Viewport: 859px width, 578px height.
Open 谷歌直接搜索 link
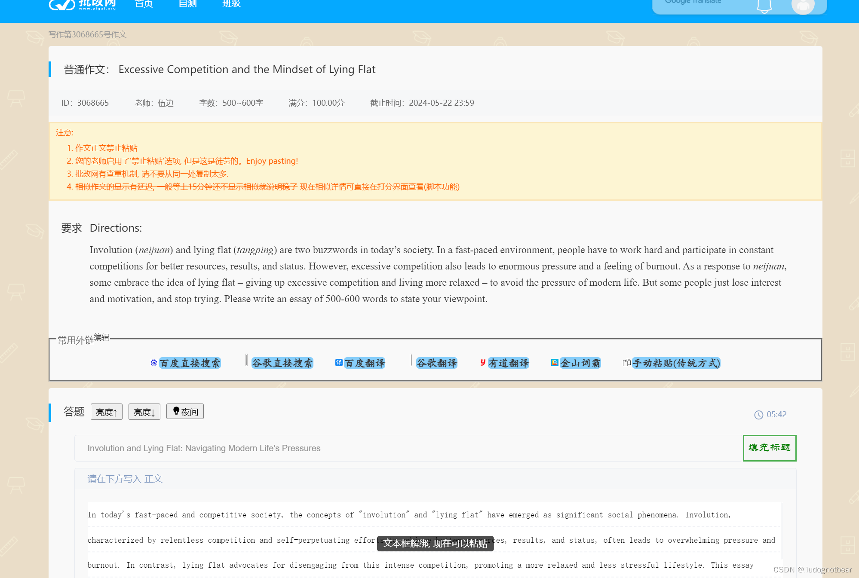tap(282, 363)
